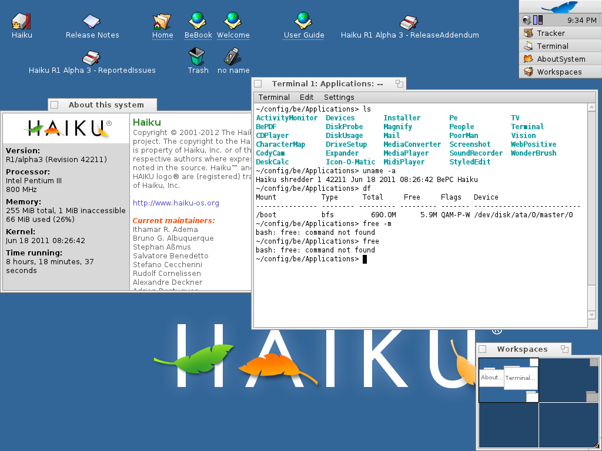Open the Terminal menu in menu bar
602x451 pixels.
pos(274,97)
